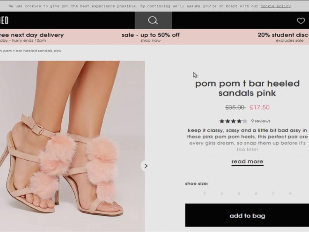Select shoe size 5
The width and height of the screenshot is (309, 232).
[239, 193]
